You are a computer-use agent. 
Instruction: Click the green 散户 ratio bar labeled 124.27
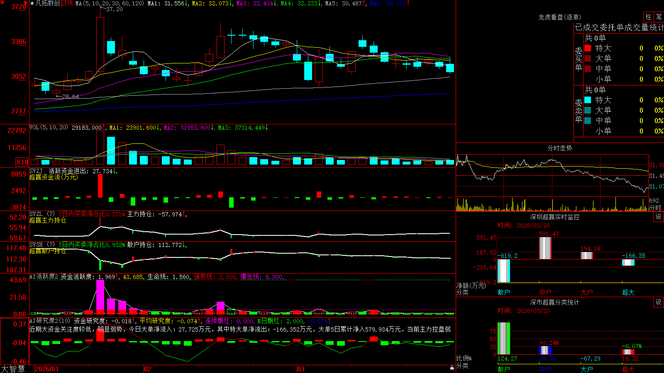[504, 339]
